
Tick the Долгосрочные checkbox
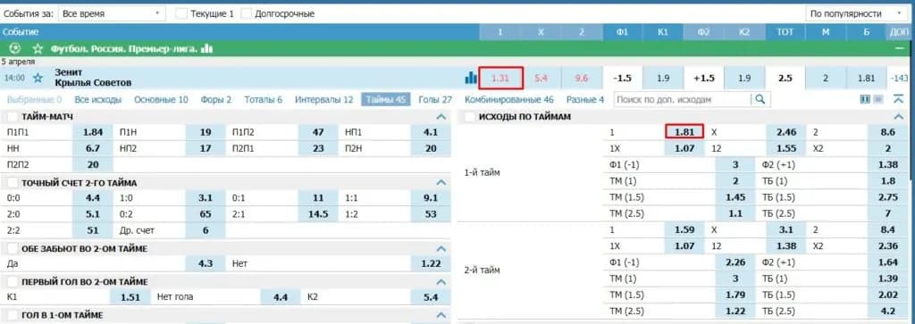click(247, 13)
